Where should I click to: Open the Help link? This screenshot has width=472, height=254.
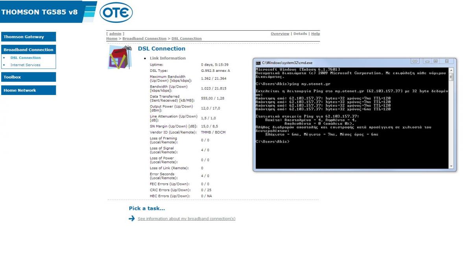315,34
